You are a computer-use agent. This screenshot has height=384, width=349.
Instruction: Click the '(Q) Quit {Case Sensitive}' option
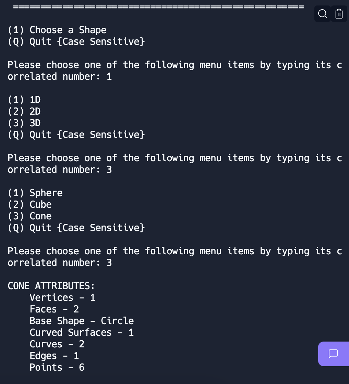tap(76, 41)
